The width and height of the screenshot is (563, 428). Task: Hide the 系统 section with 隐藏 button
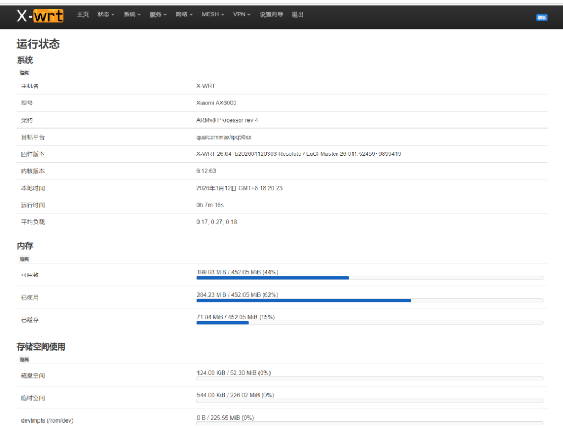(x=24, y=72)
